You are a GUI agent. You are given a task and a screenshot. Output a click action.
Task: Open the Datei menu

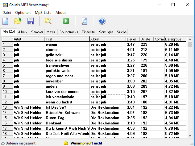pyautogui.click(x=6, y=13)
